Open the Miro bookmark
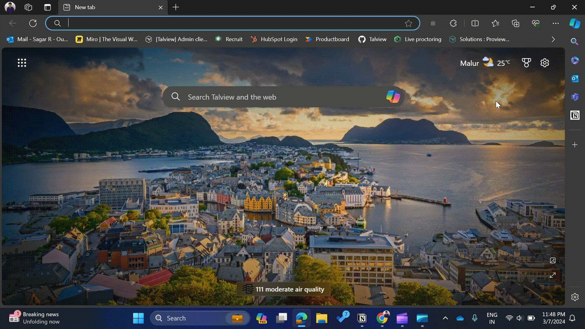Image resolution: width=585 pixels, height=329 pixels. click(107, 39)
